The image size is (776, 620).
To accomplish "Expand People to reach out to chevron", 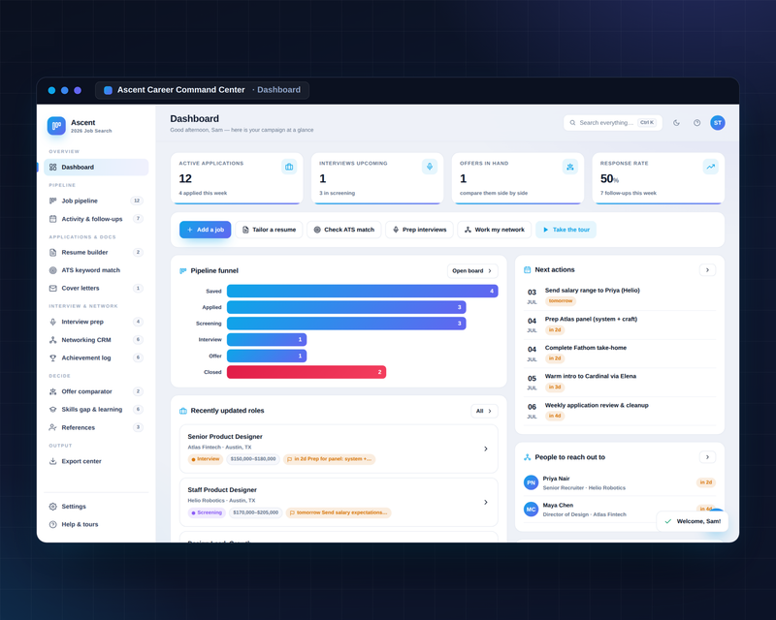I will (707, 457).
